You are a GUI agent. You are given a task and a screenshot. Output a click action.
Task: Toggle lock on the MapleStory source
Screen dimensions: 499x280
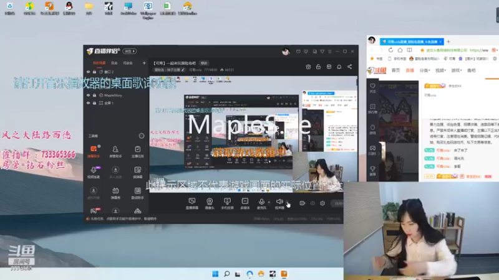pos(94,95)
